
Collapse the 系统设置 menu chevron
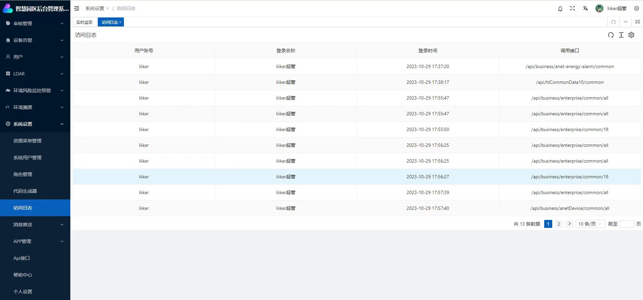point(62,124)
